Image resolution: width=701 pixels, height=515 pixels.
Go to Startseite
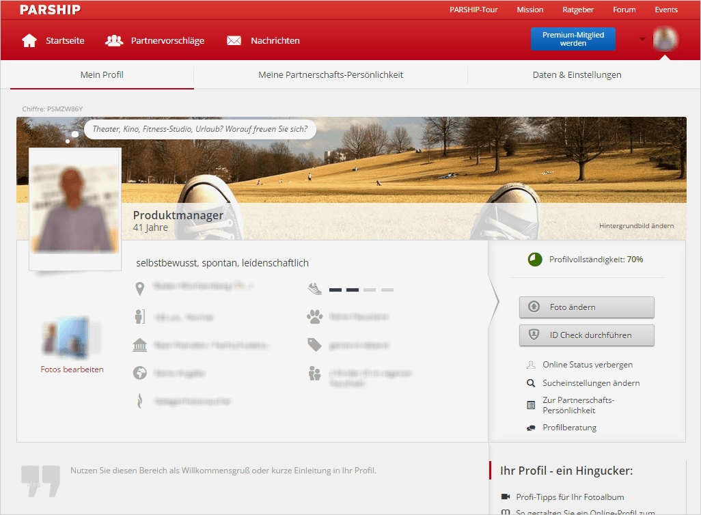point(65,41)
